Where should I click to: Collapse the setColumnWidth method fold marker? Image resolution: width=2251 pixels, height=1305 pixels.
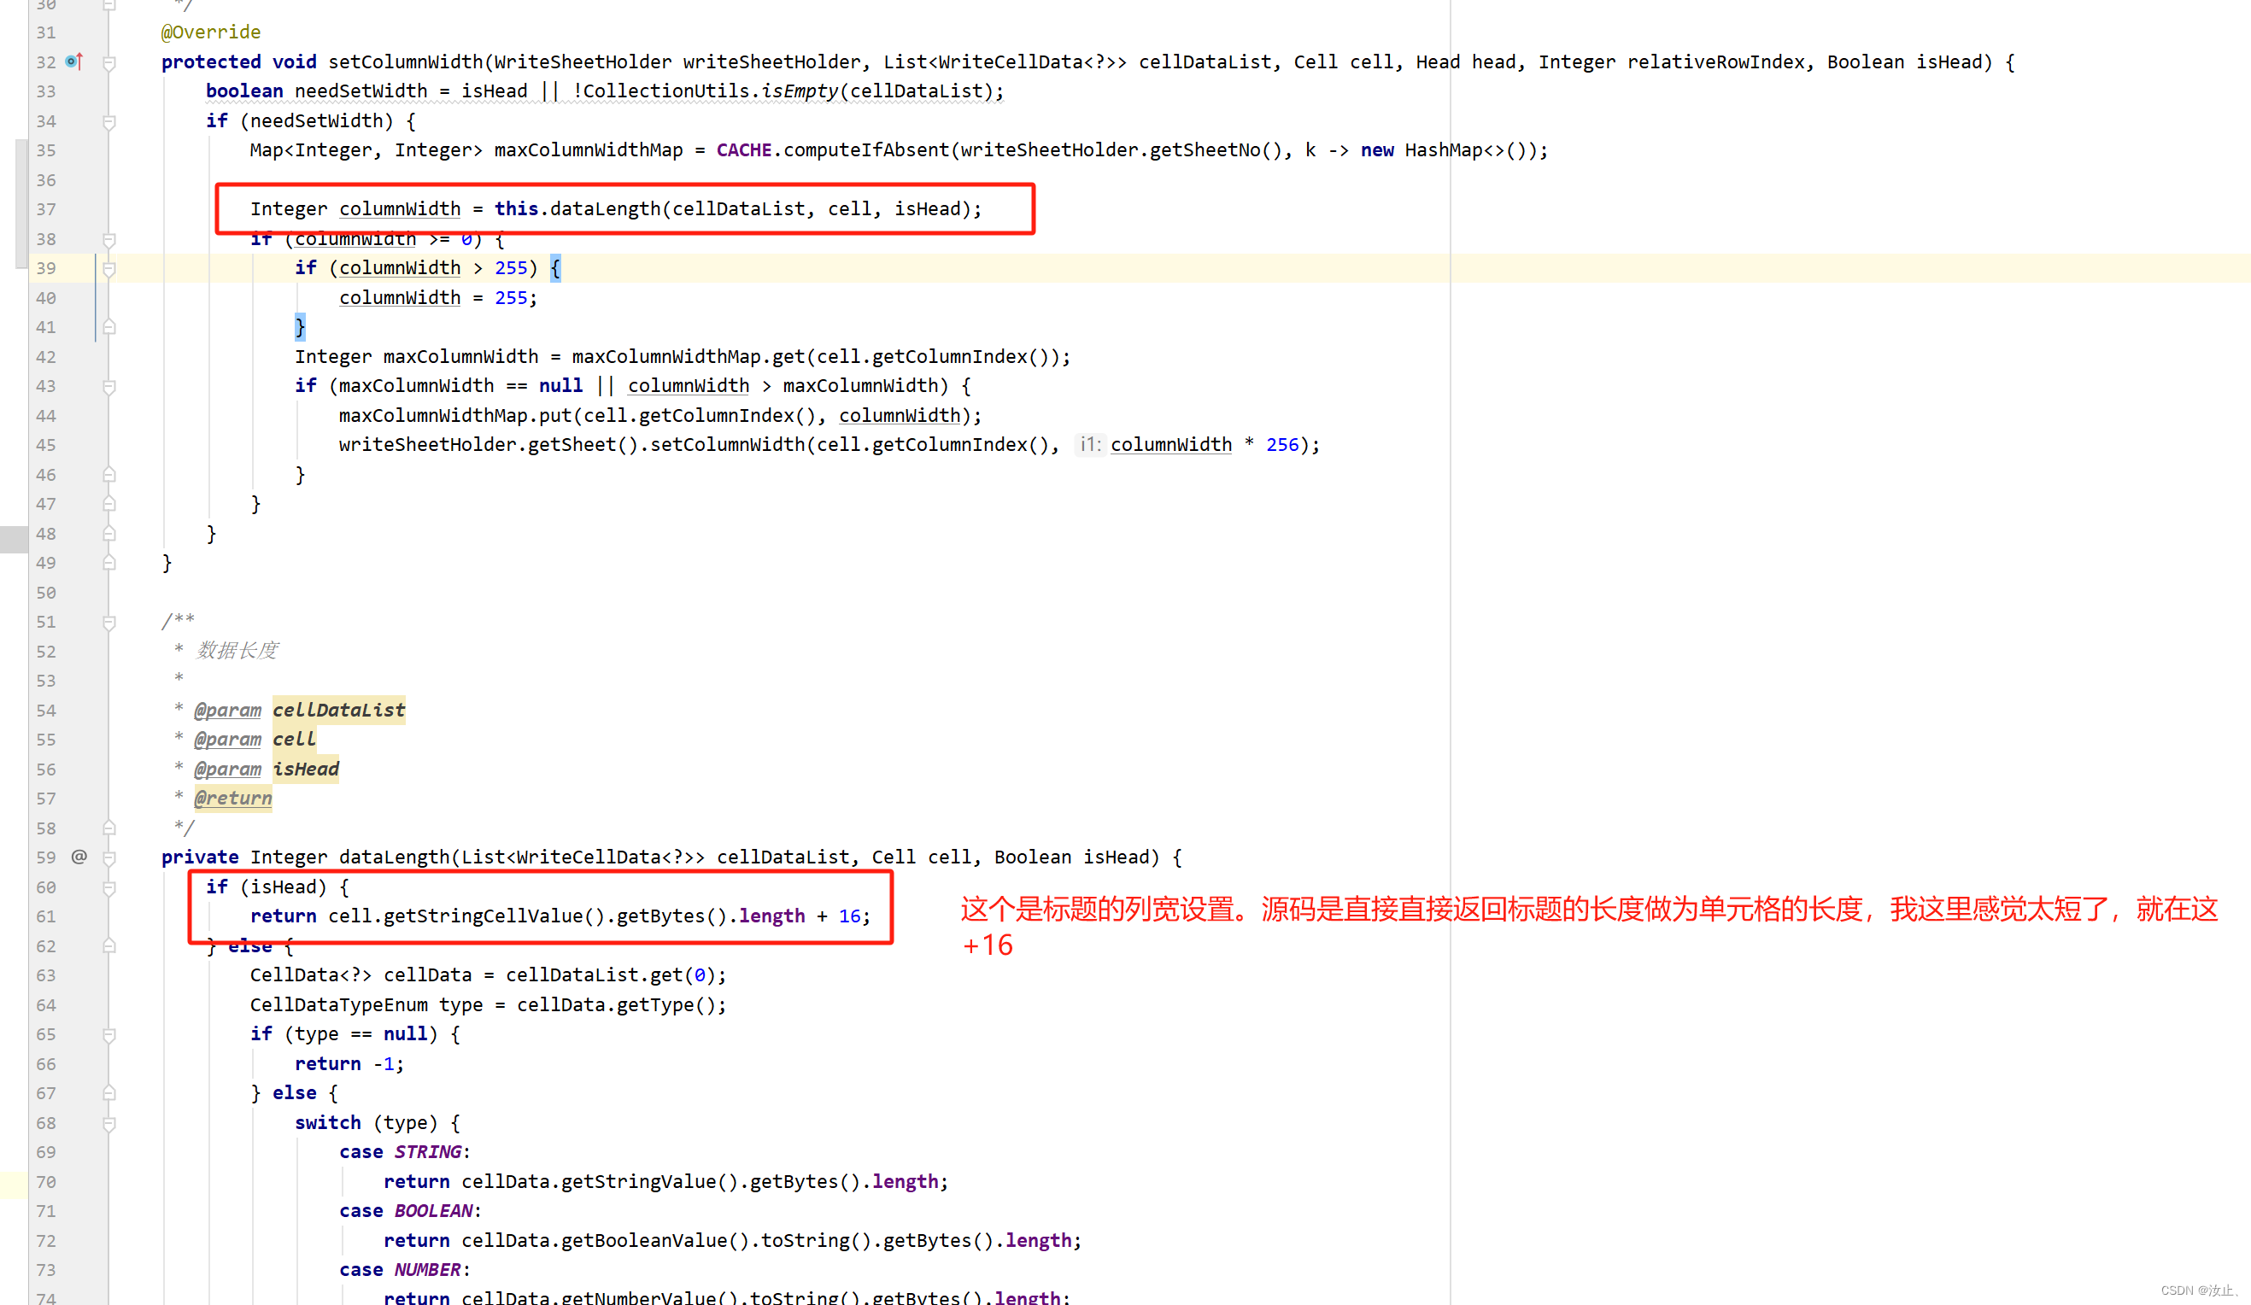109,63
